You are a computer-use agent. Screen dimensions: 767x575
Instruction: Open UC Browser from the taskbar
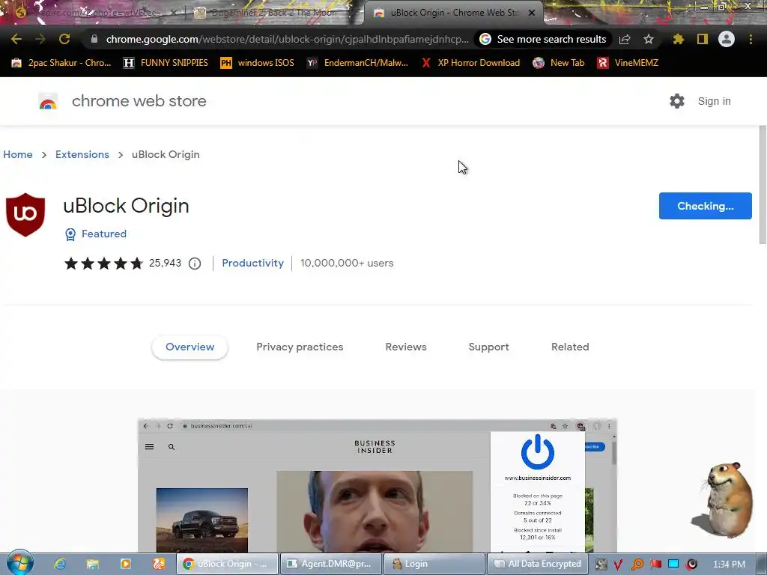coord(159,564)
